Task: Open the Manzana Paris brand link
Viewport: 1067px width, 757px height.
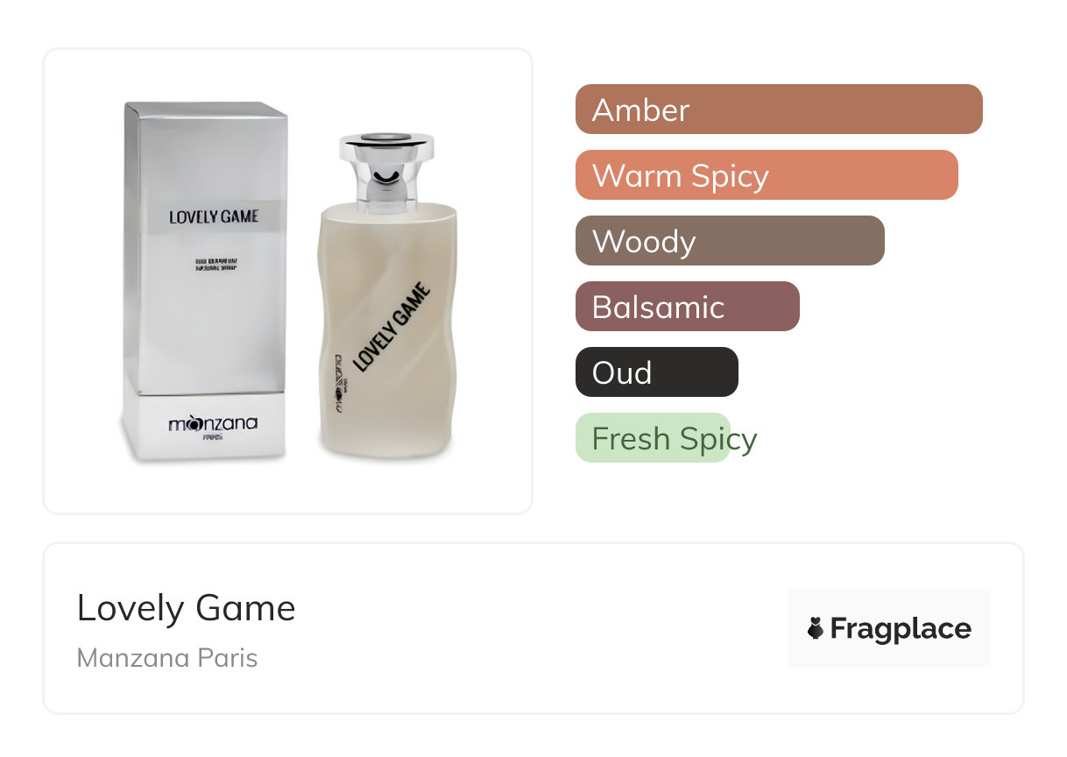Action: (x=167, y=658)
